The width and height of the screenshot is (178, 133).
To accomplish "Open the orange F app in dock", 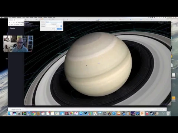I will coord(142,113).
